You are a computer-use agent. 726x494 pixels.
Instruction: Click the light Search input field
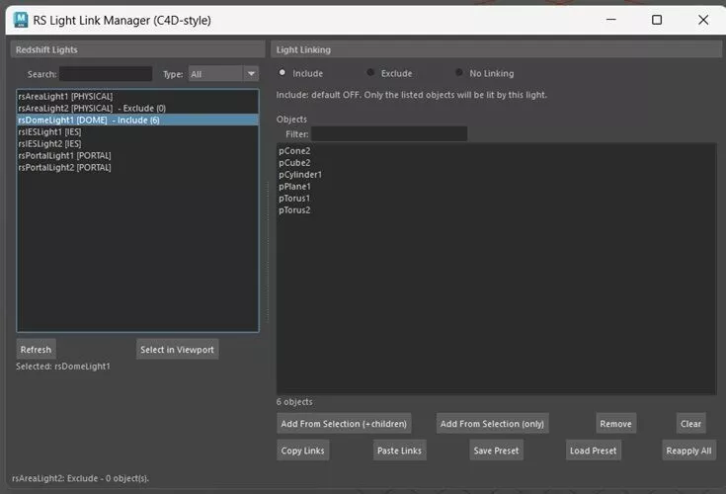(x=106, y=74)
